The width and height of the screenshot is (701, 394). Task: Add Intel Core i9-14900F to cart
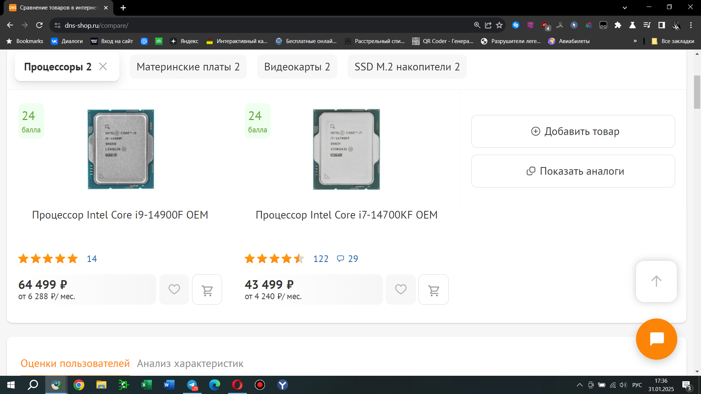(x=207, y=290)
